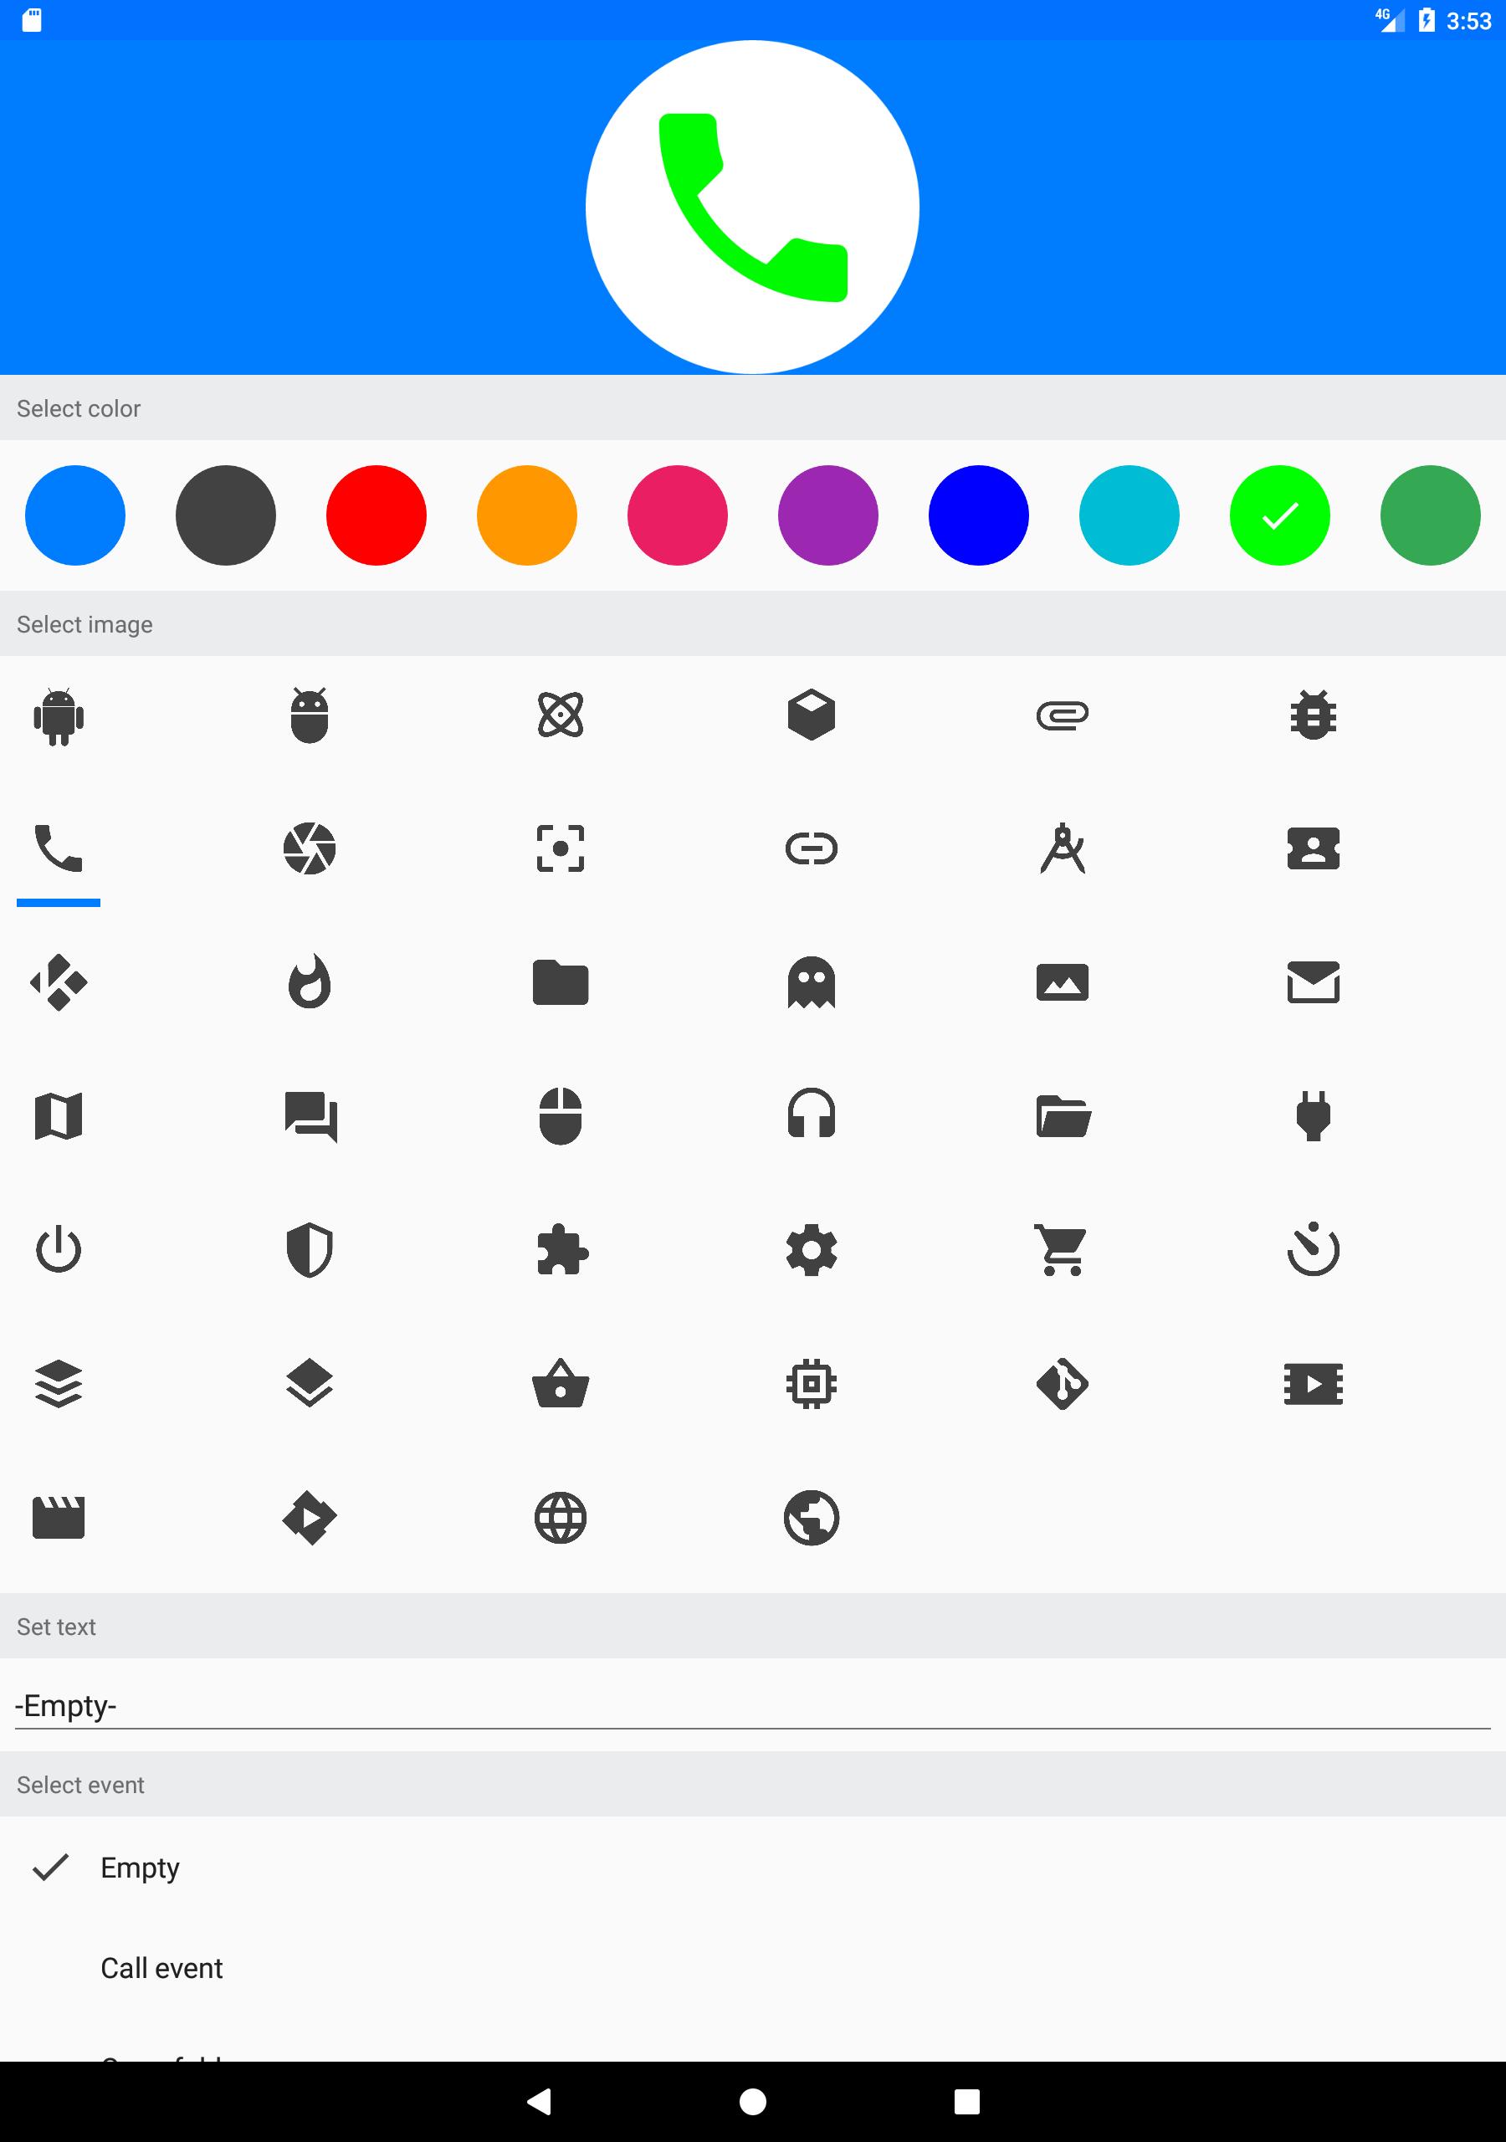1506x2142 pixels.
Task: Pick the double layers icon
Action: pyautogui.click(x=310, y=1384)
